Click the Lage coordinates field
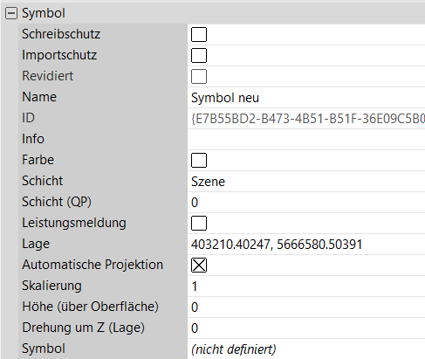The height and width of the screenshot is (359, 425). pos(306,245)
